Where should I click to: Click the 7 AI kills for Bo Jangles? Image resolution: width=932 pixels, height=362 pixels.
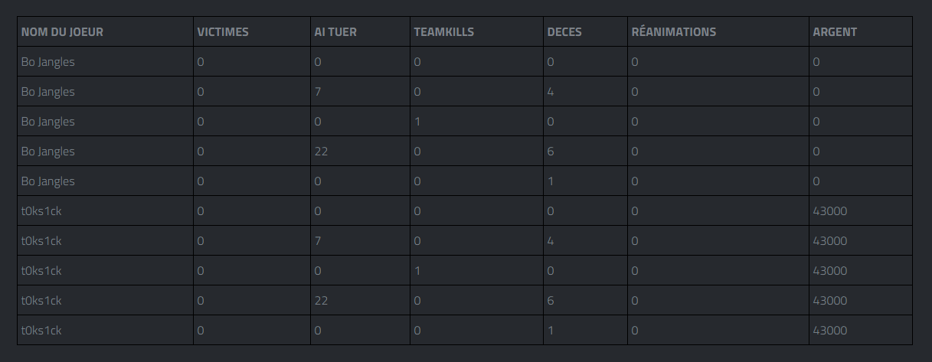(x=318, y=92)
